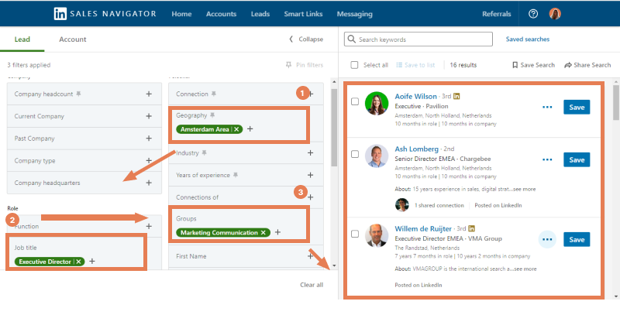The width and height of the screenshot is (620, 315).
Task: Check the box for Ash Lomberg
Action: click(x=355, y=154)
